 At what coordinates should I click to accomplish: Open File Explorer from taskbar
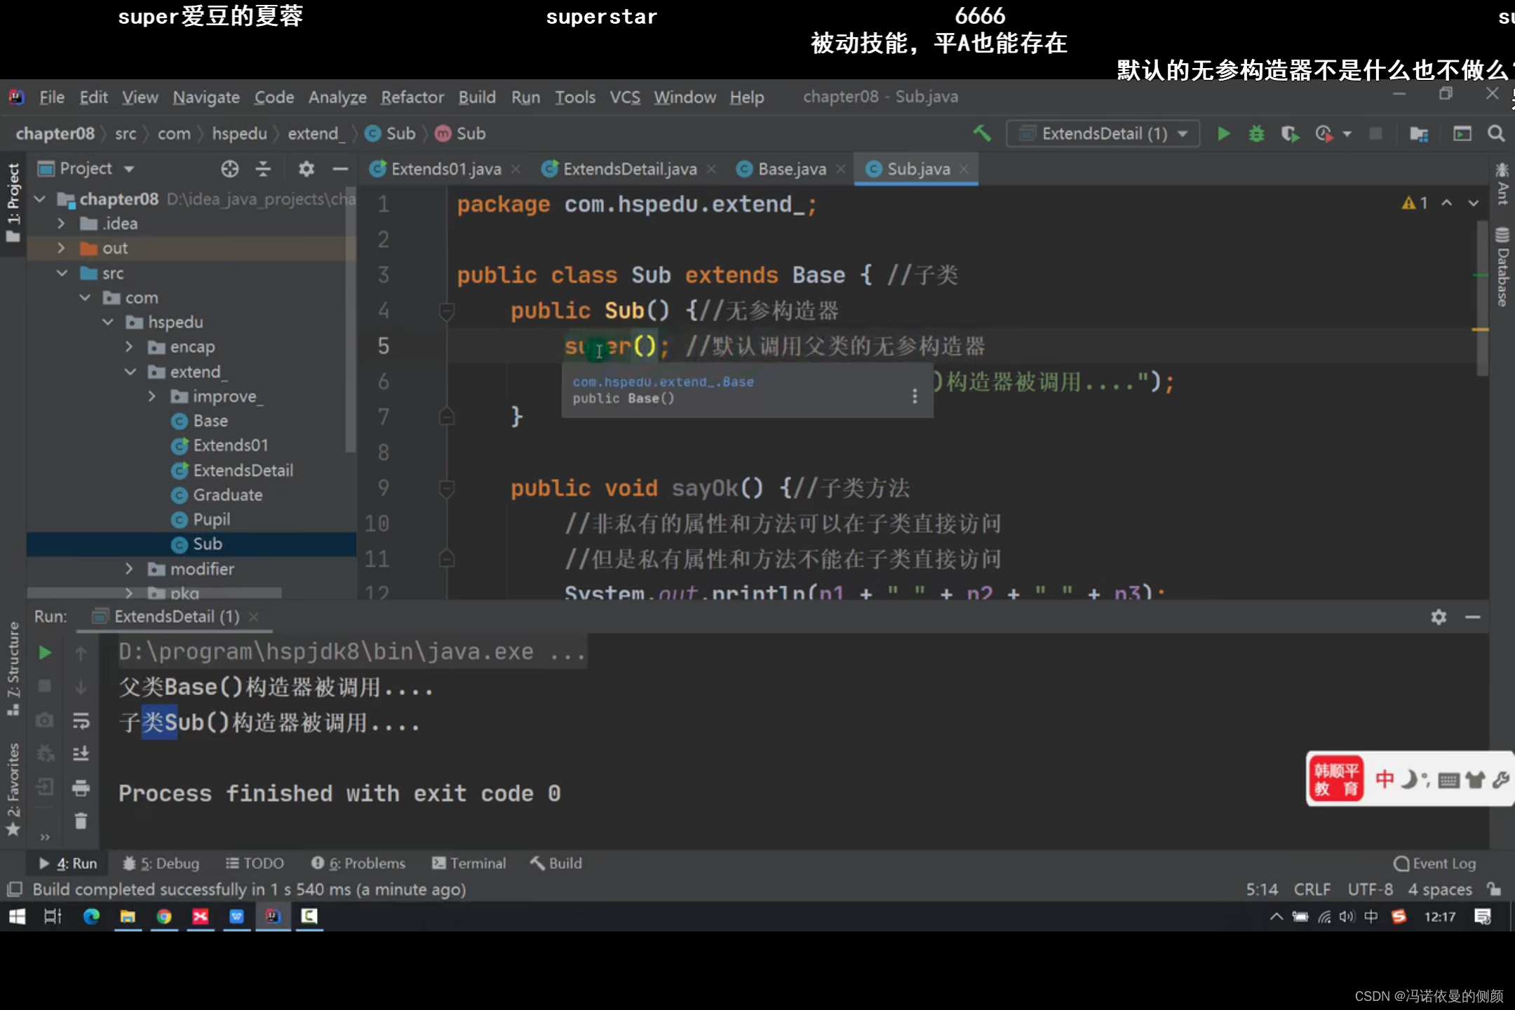[x=128, y=916]
